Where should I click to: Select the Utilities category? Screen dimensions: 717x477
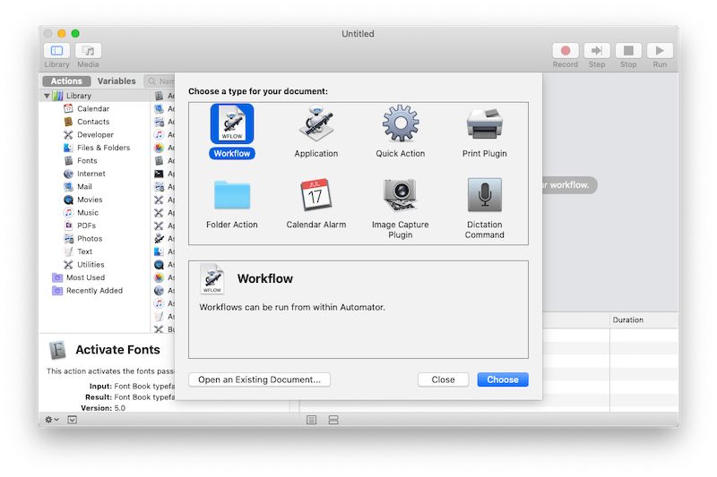coord(91,265)
